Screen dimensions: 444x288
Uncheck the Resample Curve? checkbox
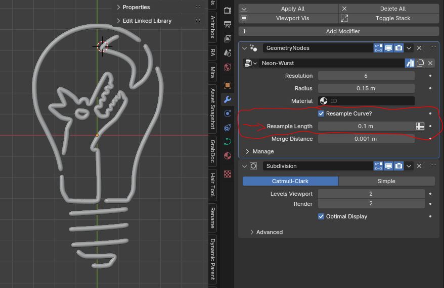tap(321, 113)
